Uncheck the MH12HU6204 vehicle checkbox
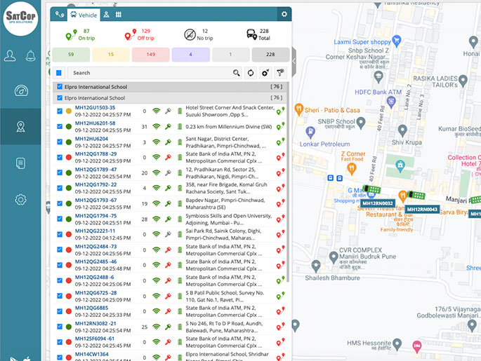This screenshot has height=361, width=481. pos(60,142)
